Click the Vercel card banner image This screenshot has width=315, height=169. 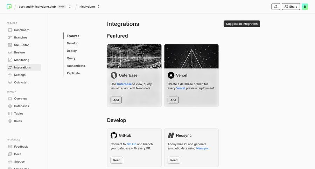click(191, 56)
